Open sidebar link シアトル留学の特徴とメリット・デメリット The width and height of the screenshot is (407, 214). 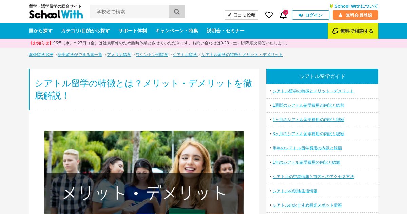point(313,91)
